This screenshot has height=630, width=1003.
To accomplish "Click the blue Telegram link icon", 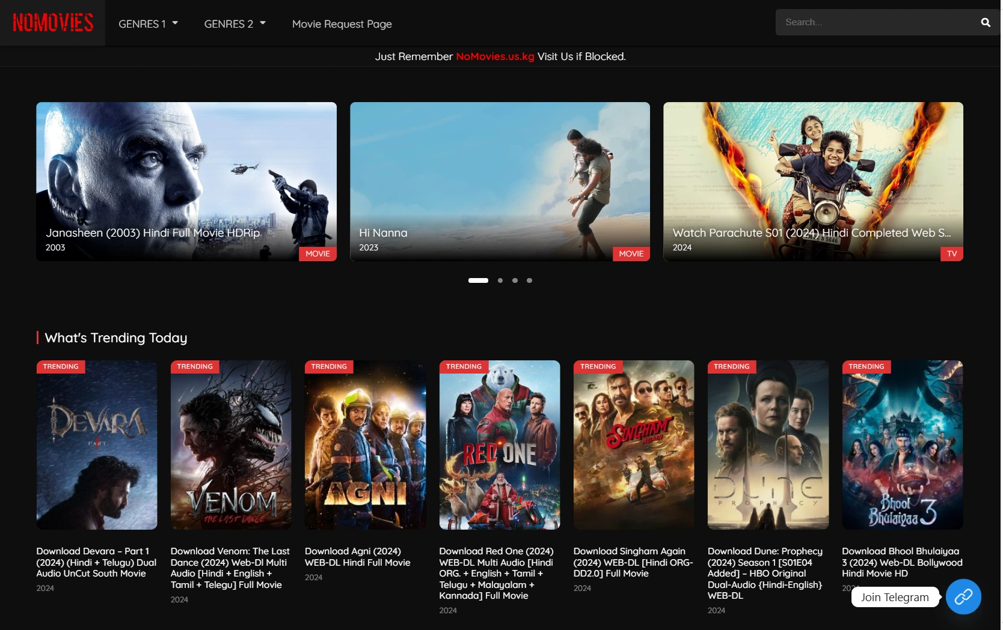I will (963, 596).
